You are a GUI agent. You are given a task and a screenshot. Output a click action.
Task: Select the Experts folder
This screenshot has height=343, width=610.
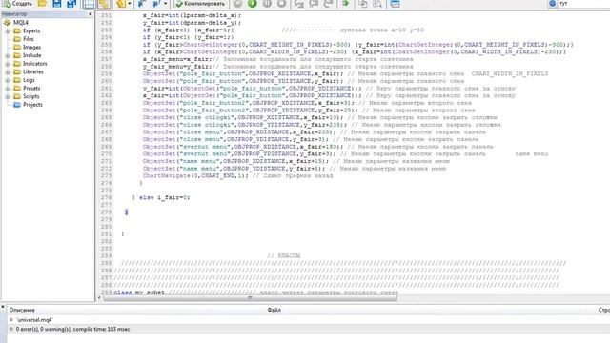tap(31, 30)
